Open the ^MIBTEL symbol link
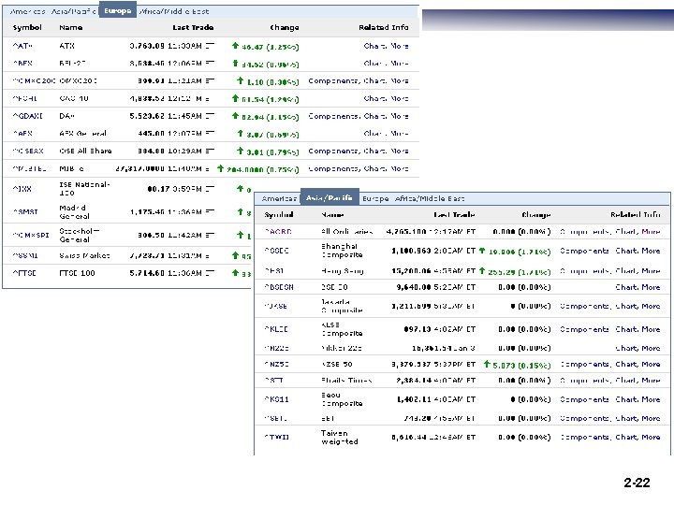This screenshot has height=505, width=674. [x=29, y=168]
